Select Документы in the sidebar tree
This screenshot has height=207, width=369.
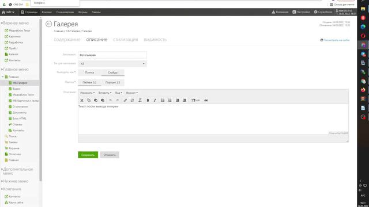pos(17,113)
